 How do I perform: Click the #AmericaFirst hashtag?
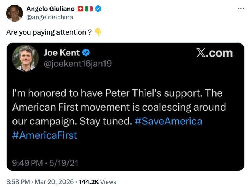45,135
